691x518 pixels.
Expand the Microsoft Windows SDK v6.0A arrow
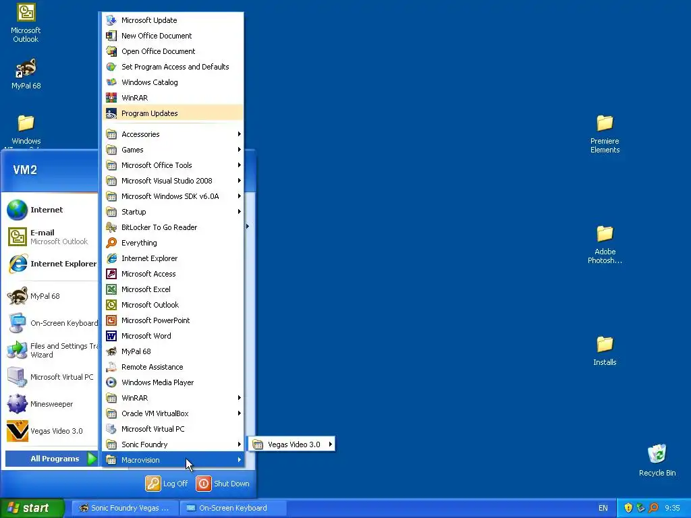(x=240, y=196)
